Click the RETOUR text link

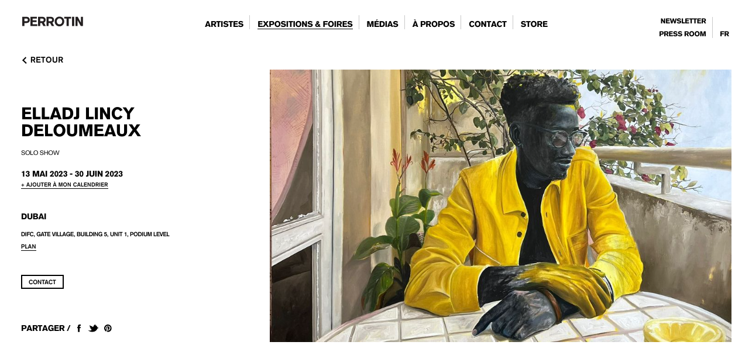point(47,60)
